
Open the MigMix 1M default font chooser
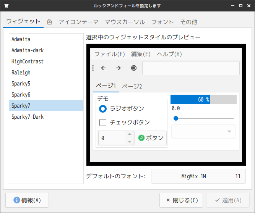(198, 176)
